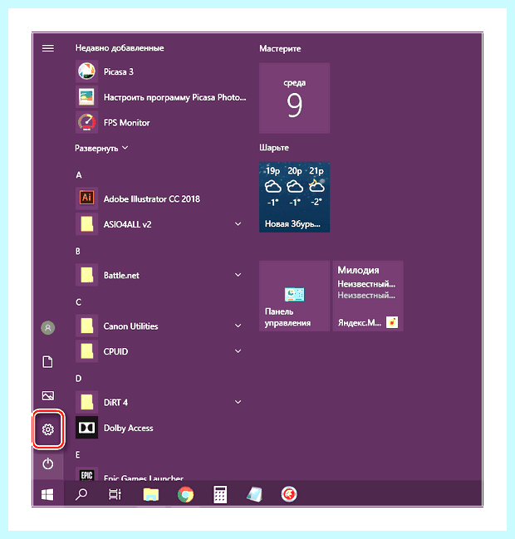This screenshot has height=539, width=515.
Task: Open Calculator from taskbar
Action: [220, 495]
